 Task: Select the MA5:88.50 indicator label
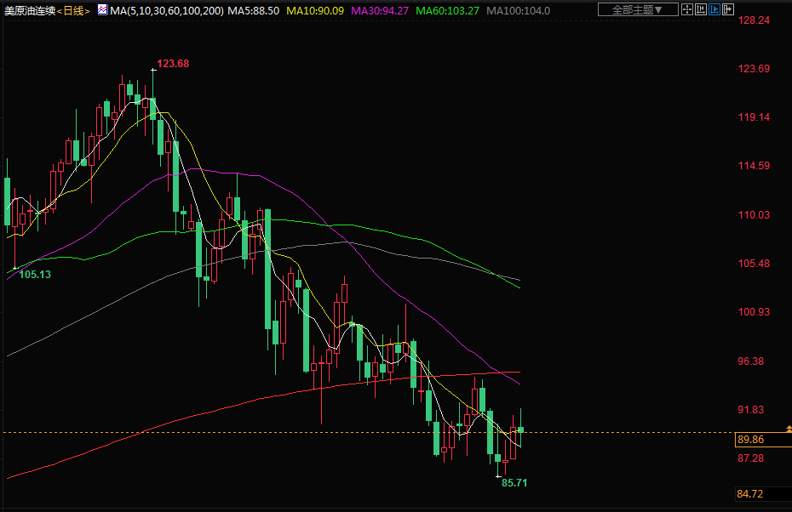pyautogui.click(x=251, y=11)
